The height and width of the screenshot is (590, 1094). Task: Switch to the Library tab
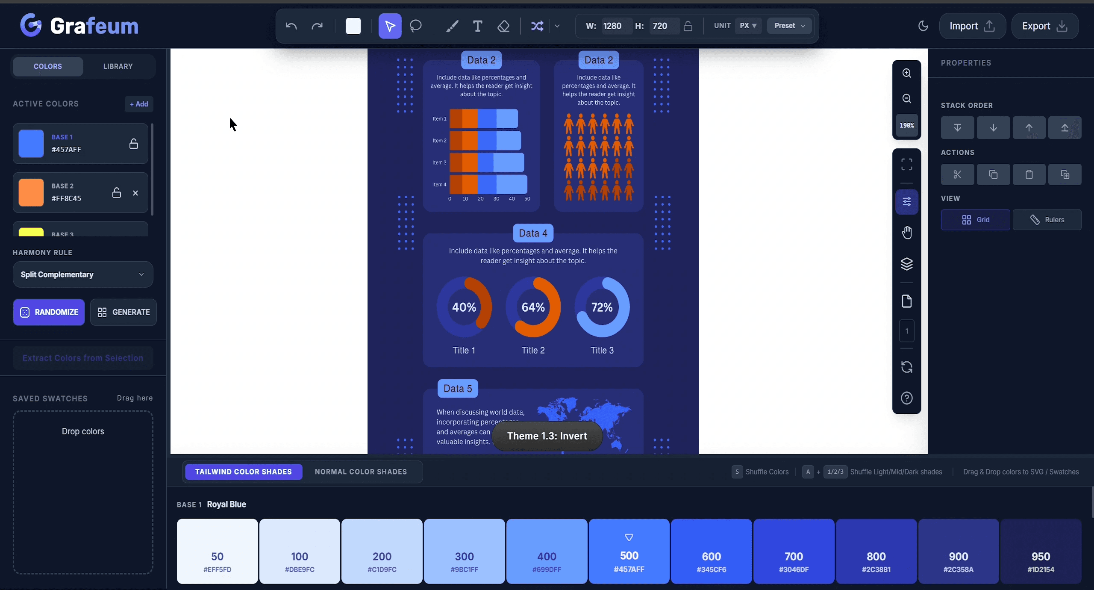tap(118, 66)
